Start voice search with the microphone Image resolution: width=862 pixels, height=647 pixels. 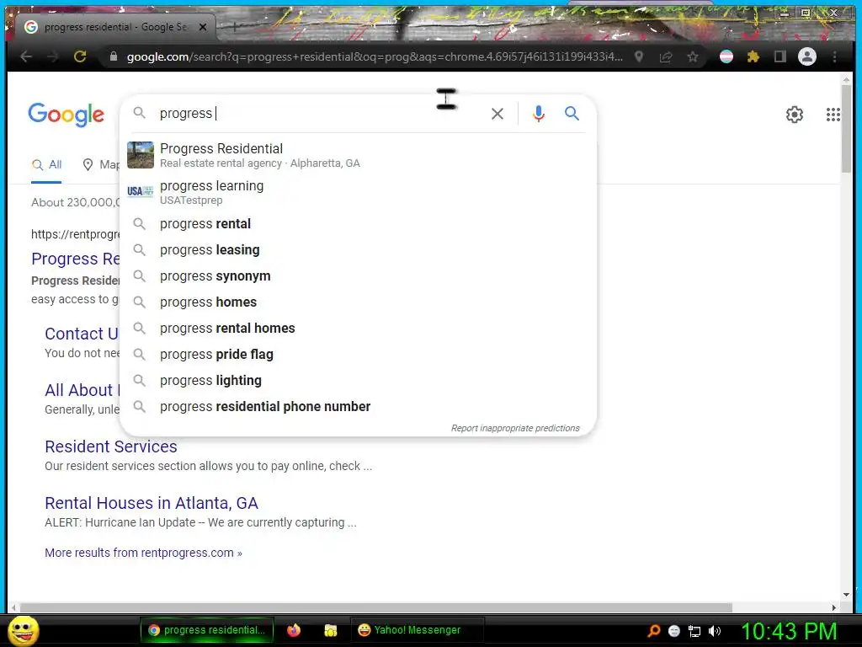[539, 114]
